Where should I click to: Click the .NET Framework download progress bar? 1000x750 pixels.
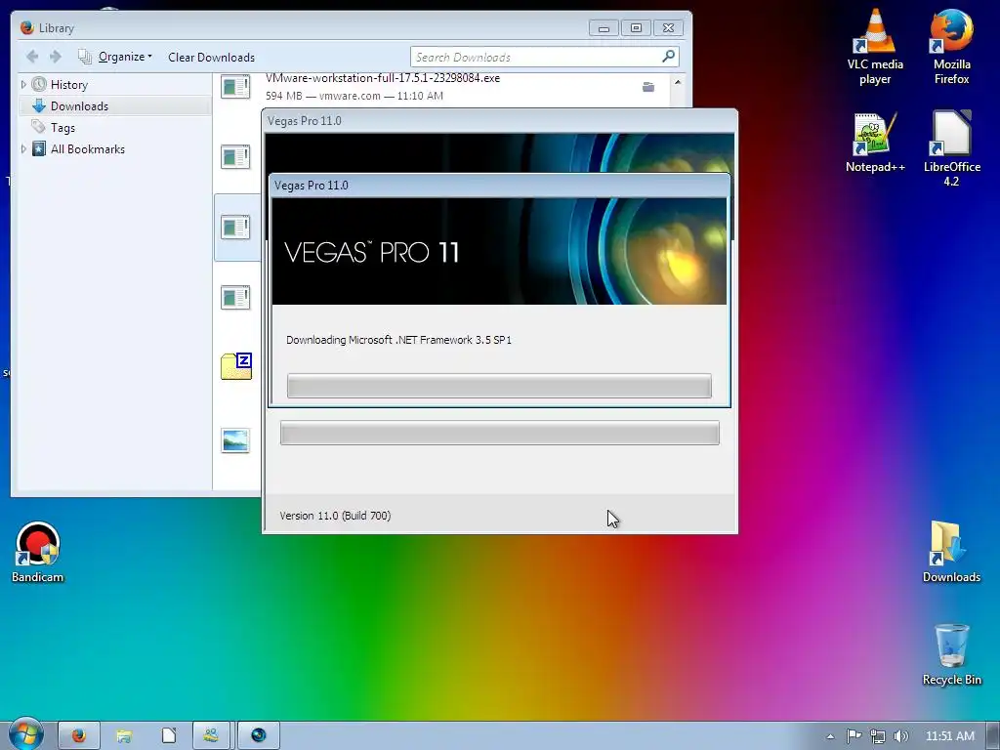tap(499, 386)
